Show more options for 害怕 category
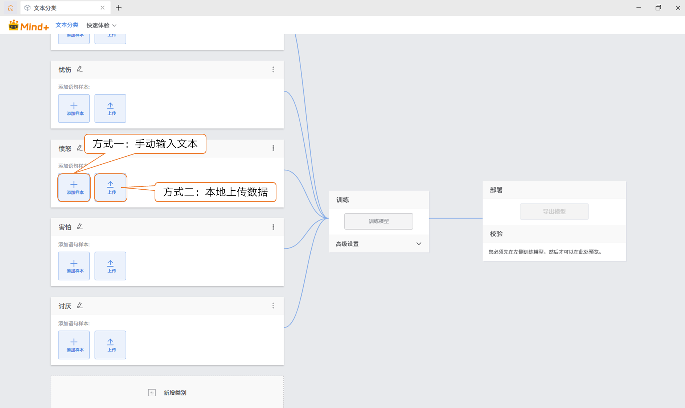Screen dimensions: 685x408 [273, 227]
